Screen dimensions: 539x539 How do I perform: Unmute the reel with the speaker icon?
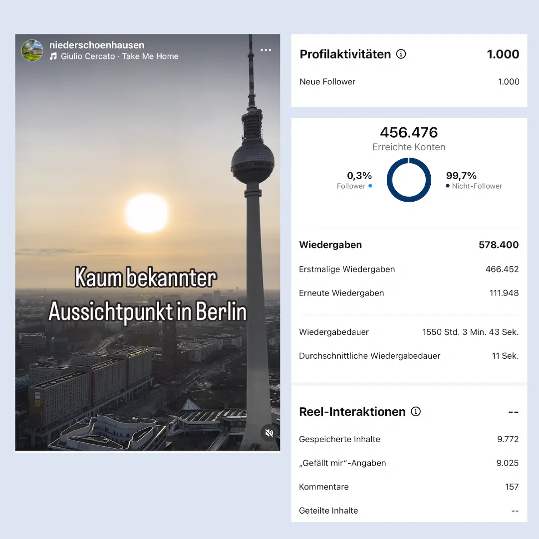(269, 433)
